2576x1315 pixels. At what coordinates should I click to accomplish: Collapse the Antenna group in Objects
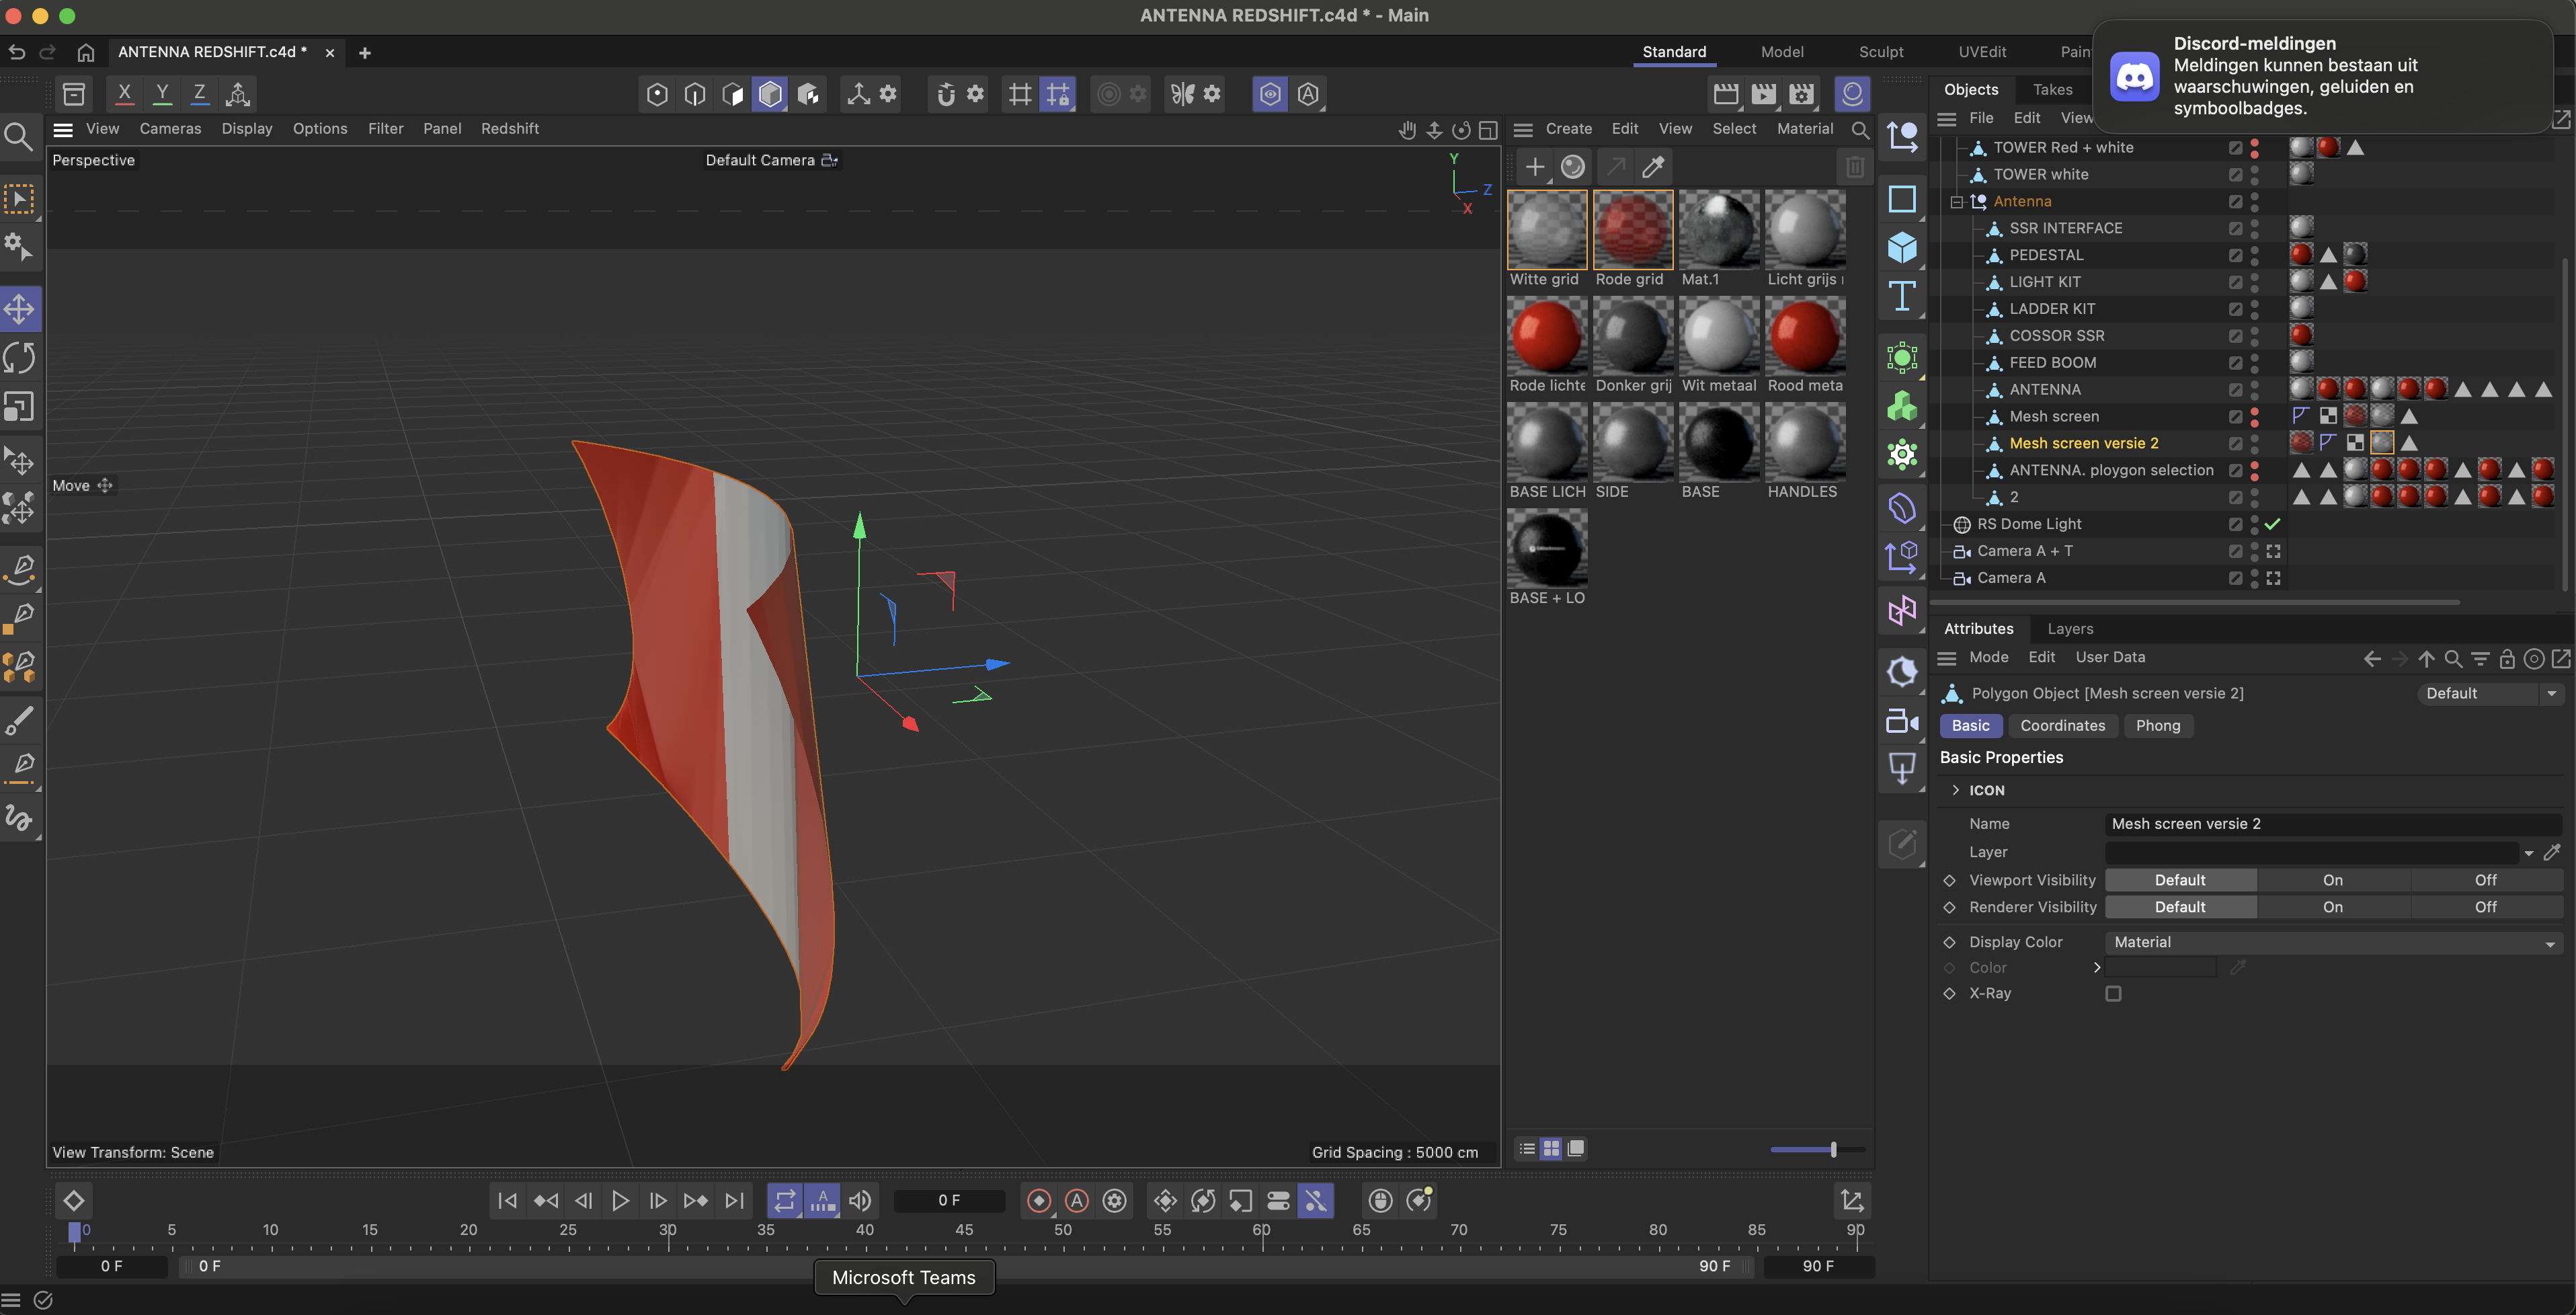[x=1957, y=201]
